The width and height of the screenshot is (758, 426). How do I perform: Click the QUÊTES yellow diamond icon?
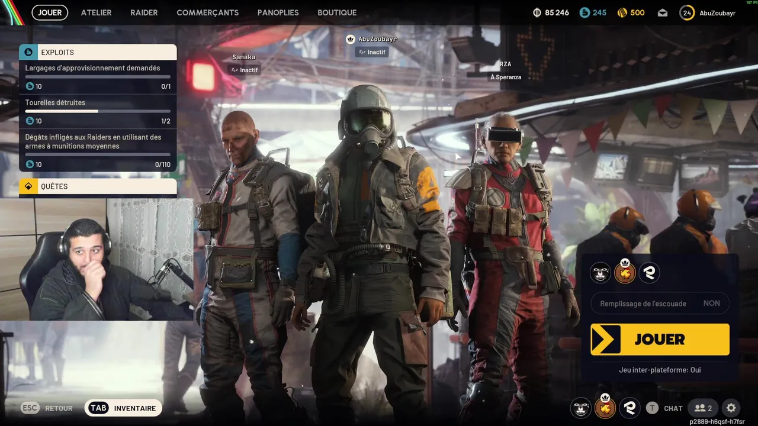28,186
